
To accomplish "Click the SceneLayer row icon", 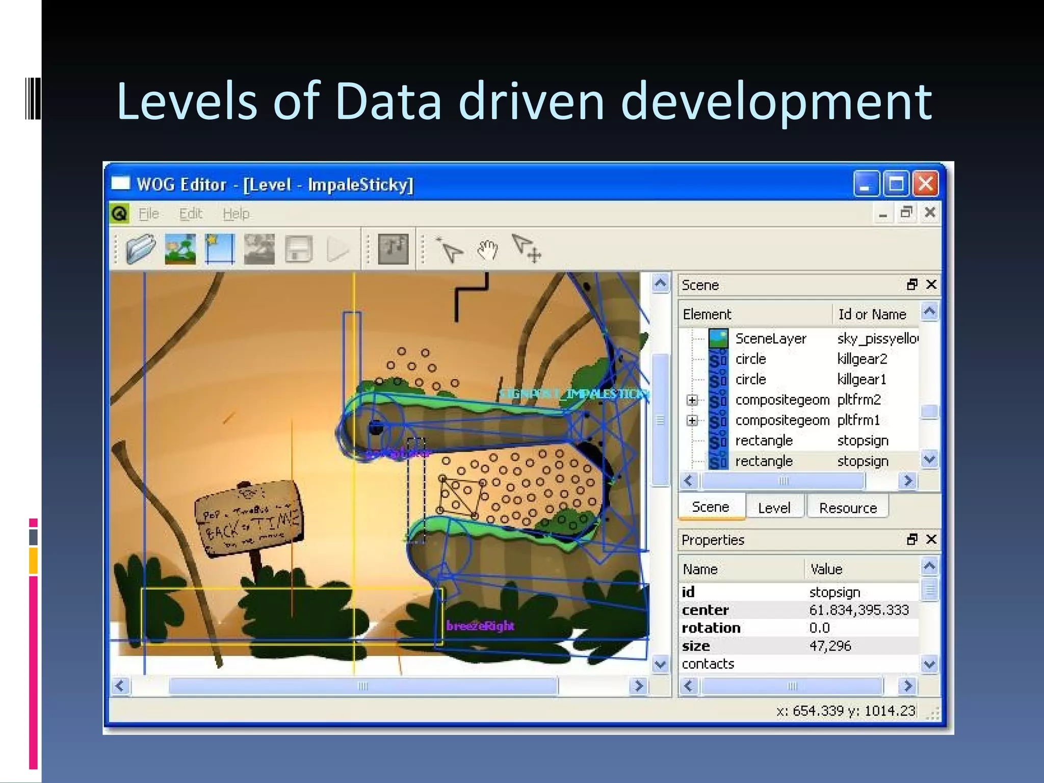I will point(718,338).
